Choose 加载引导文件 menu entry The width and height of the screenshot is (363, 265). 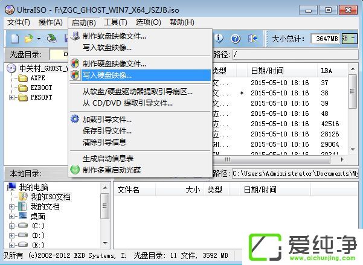coord(141,120)
